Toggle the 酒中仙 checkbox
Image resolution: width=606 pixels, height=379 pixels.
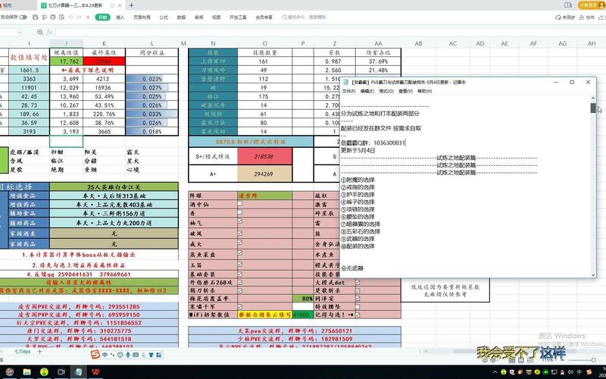click(x=239, y=203)
